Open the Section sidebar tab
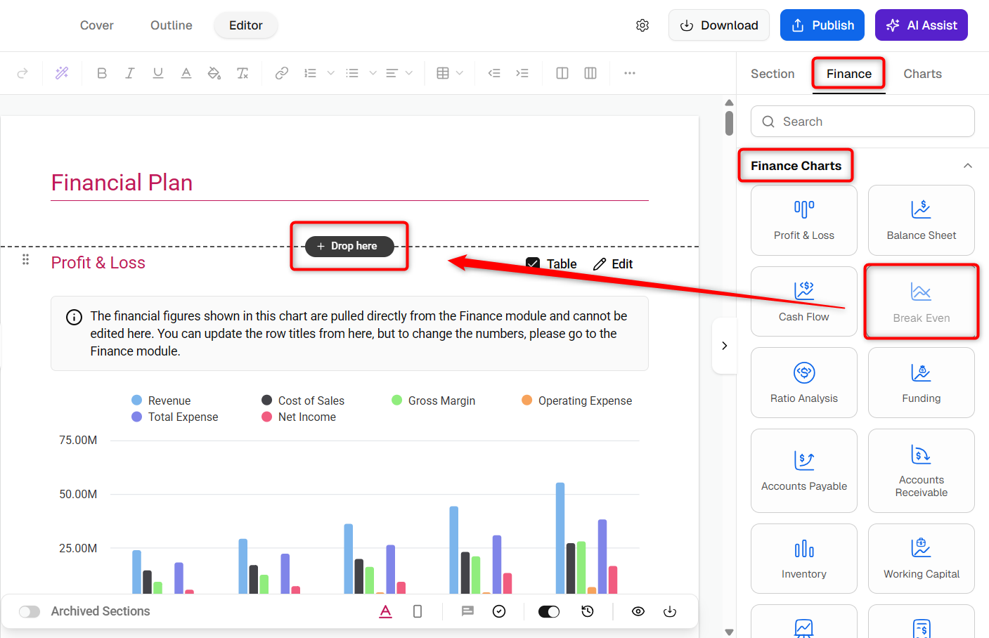 (x=773, y=74)
